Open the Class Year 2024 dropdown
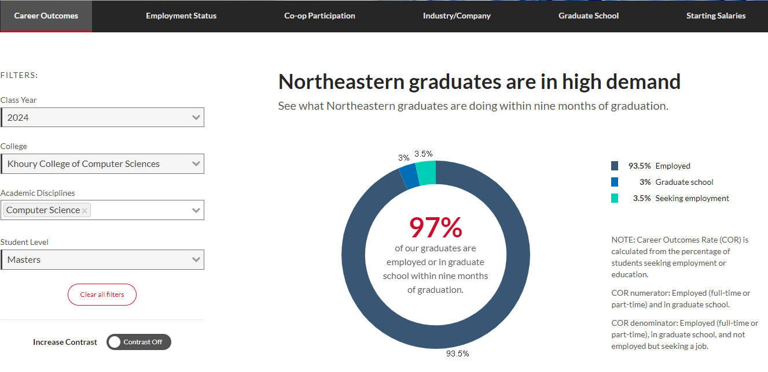Viewport: 768px width, 372px height. pyautogui.click(x=102, y=117)
